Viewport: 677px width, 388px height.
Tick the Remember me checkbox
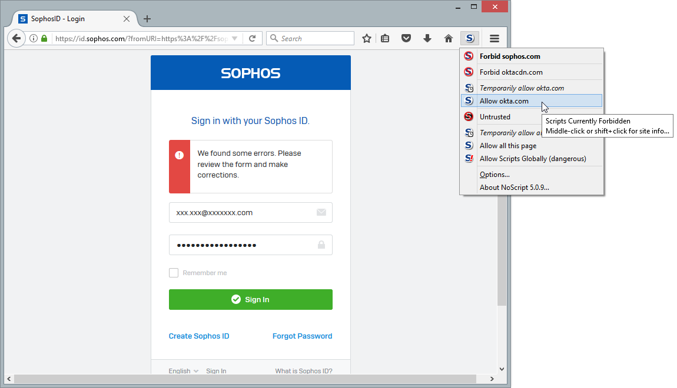(x=174, y=273)
